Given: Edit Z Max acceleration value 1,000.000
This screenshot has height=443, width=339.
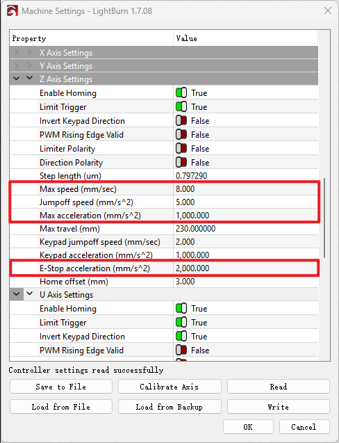Looking at the screenshot, I should click(192, 216).
